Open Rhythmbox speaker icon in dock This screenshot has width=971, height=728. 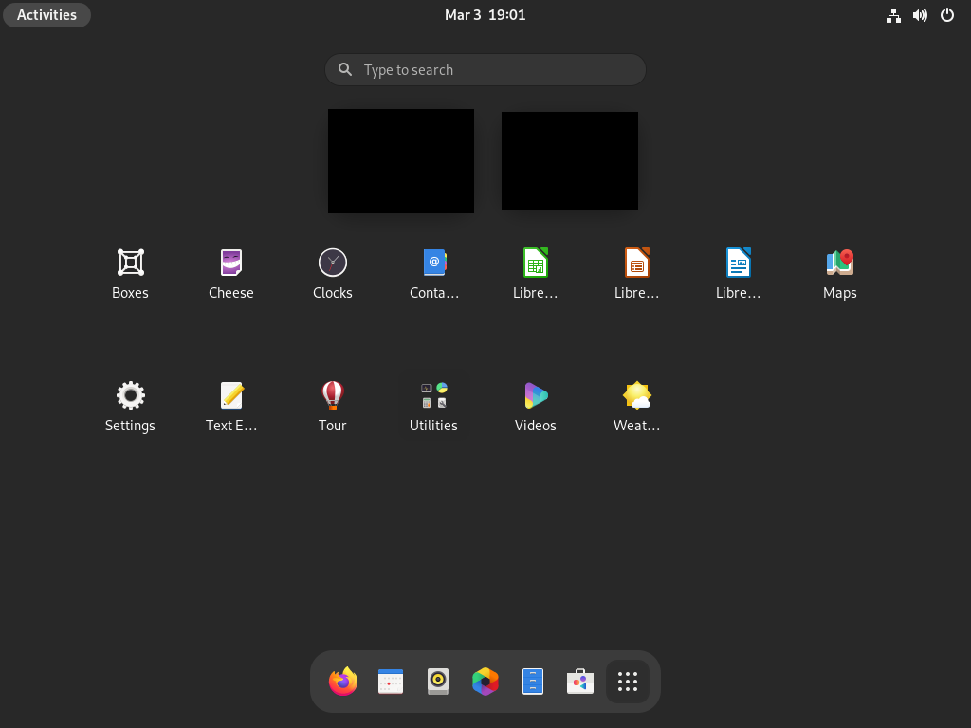point(438,682)
